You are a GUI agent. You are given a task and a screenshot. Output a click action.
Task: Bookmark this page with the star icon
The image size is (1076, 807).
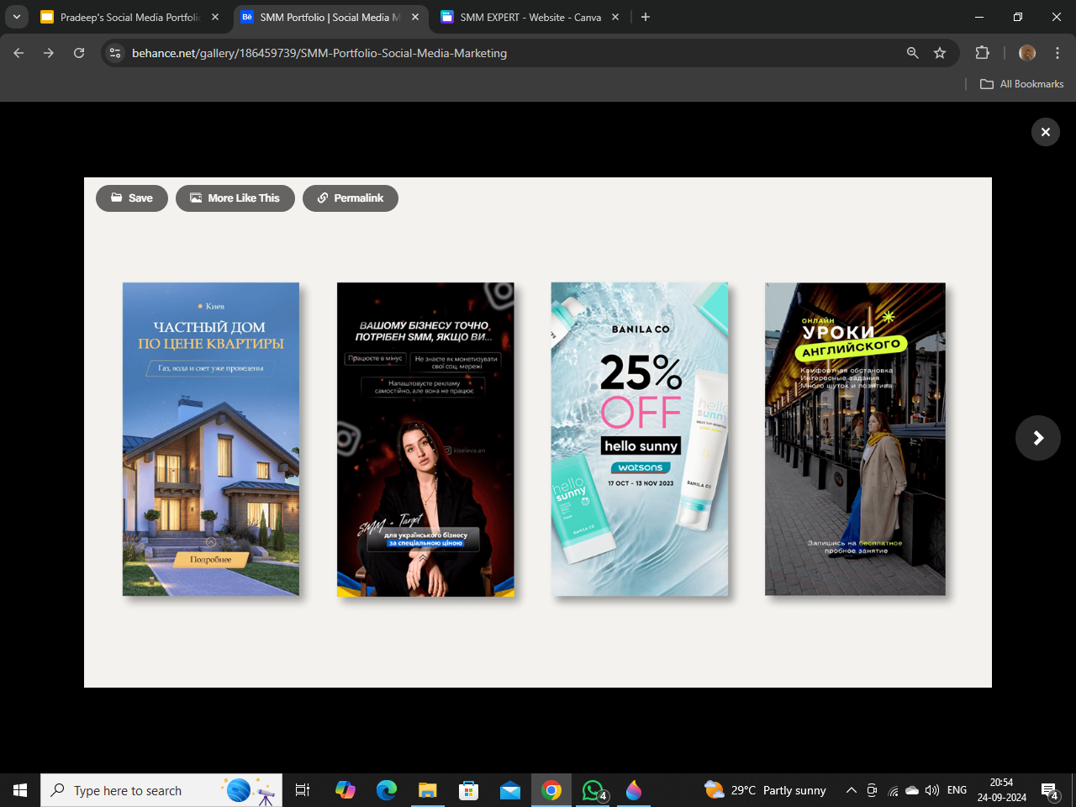[940, 53]
